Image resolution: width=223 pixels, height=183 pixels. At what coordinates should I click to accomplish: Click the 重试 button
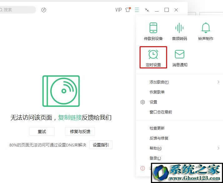42,131
